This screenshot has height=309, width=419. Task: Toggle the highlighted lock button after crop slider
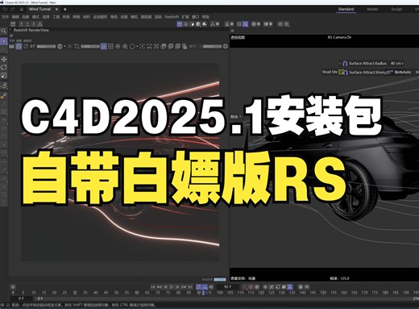click(x=104, y=46)
